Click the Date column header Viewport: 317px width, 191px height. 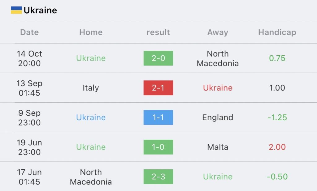click(29, 32)
